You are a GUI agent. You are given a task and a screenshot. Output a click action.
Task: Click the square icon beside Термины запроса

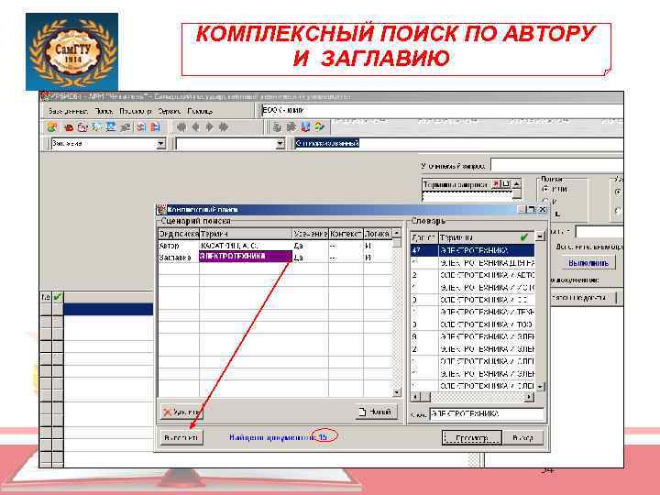(506, 184)
